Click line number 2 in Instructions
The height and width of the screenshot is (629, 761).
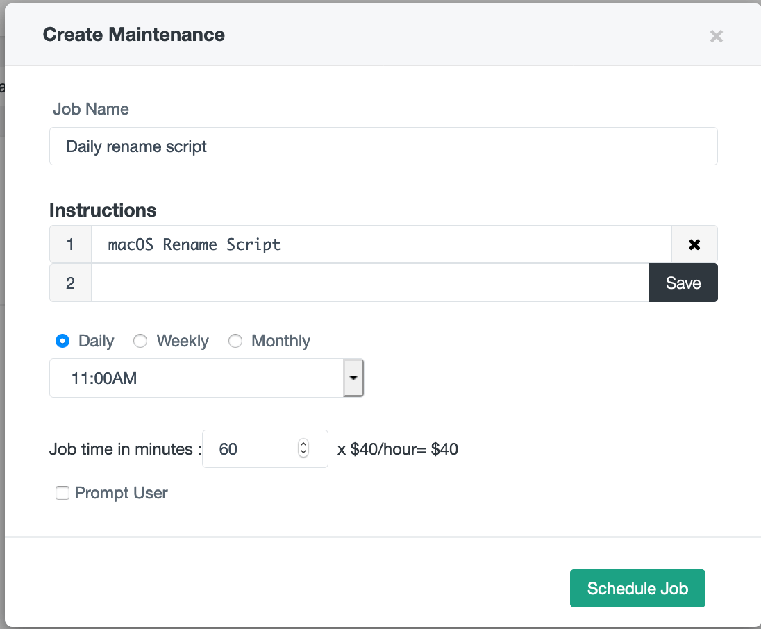[x=69, y=283]
